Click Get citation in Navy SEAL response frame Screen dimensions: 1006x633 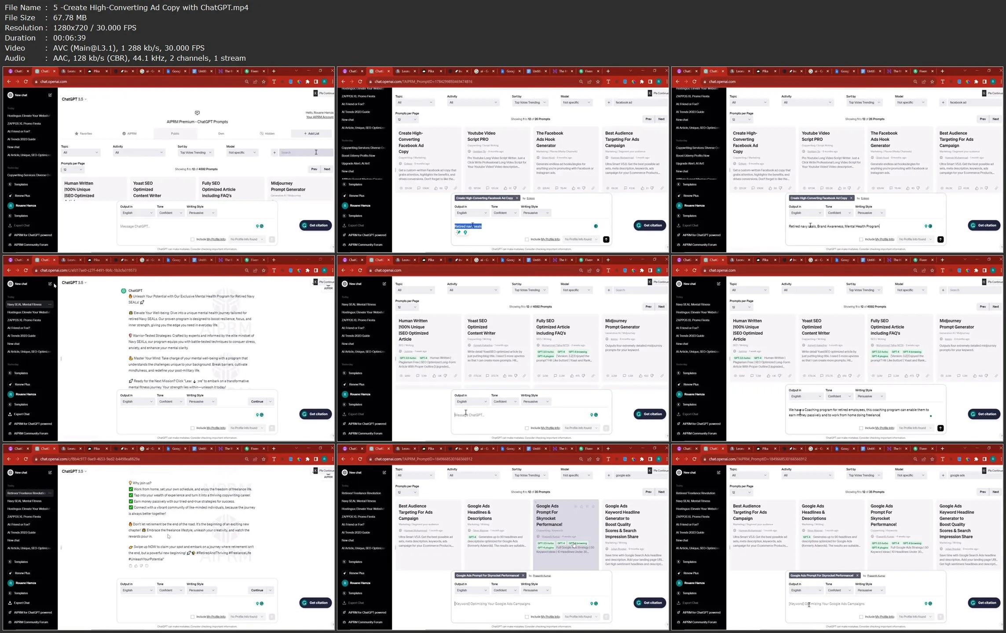coord(315,414)
